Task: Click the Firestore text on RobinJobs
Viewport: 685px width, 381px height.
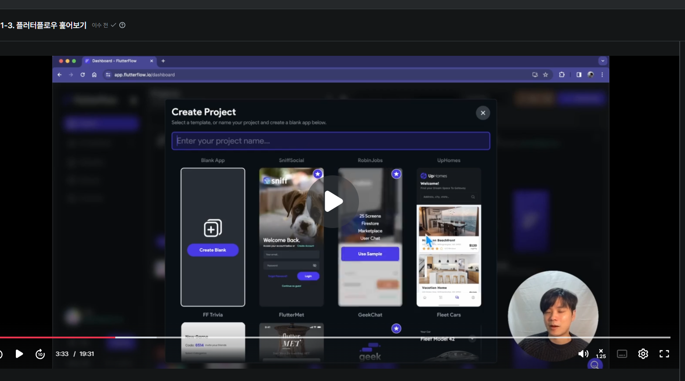Action: [x=370, y=224]
